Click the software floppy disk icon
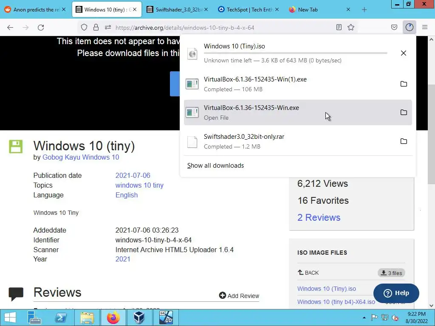The height and width of the screenshot is (326, 435). click(16, 146)
